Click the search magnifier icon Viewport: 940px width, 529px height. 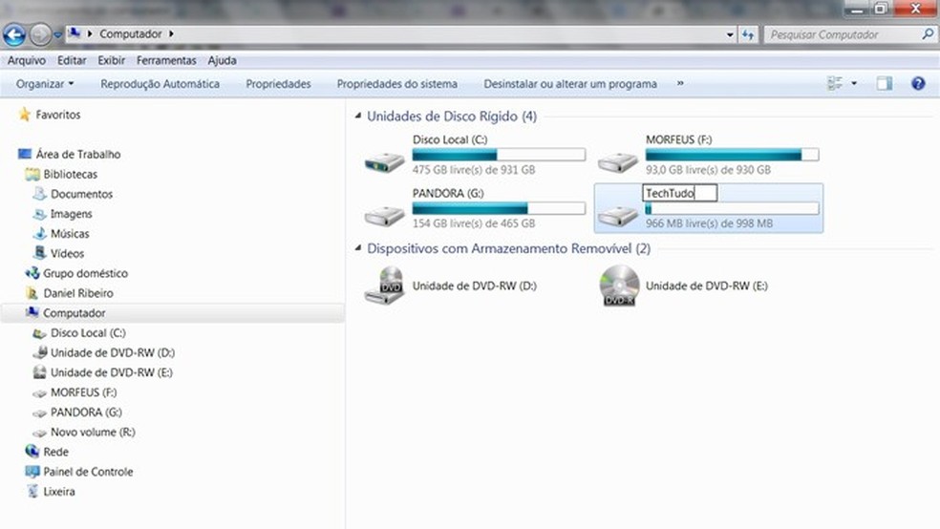[928, 34]
